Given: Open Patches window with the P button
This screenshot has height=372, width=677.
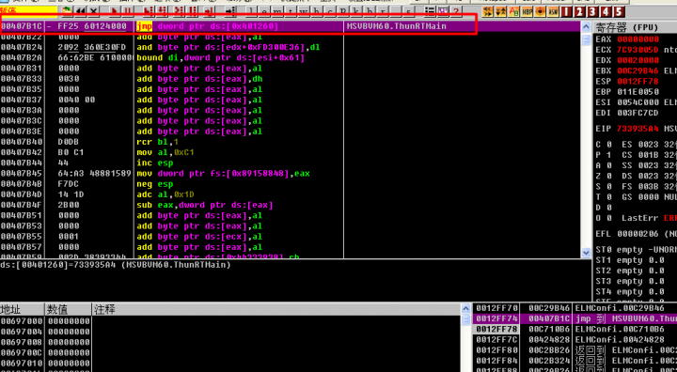Looking at the screenshot, I should [x=343, y=10].
